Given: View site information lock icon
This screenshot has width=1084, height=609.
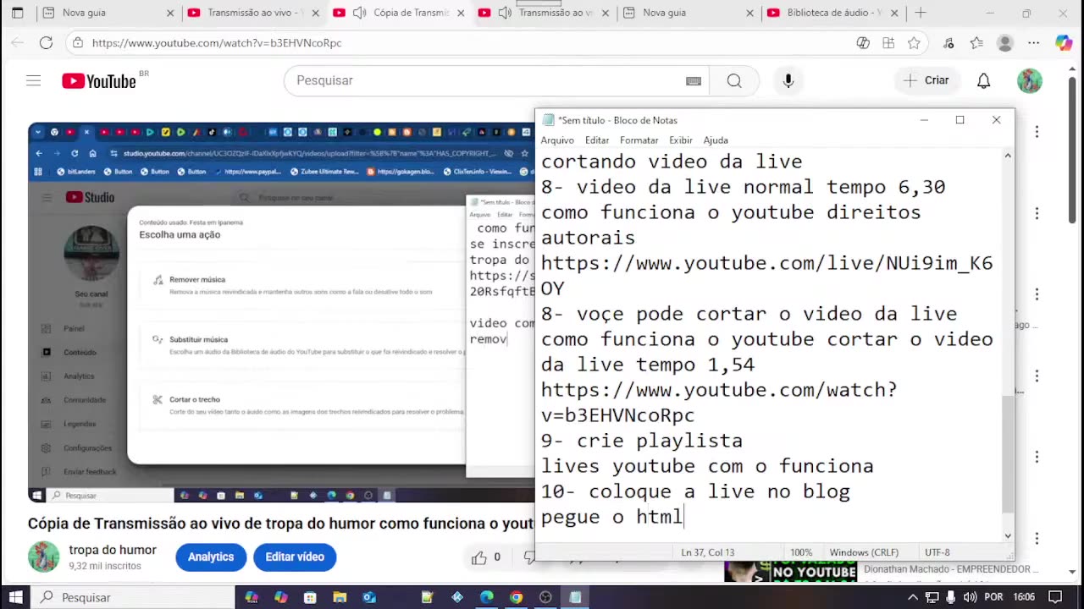Looking at the screenshot, I should [x=78, y=42].
